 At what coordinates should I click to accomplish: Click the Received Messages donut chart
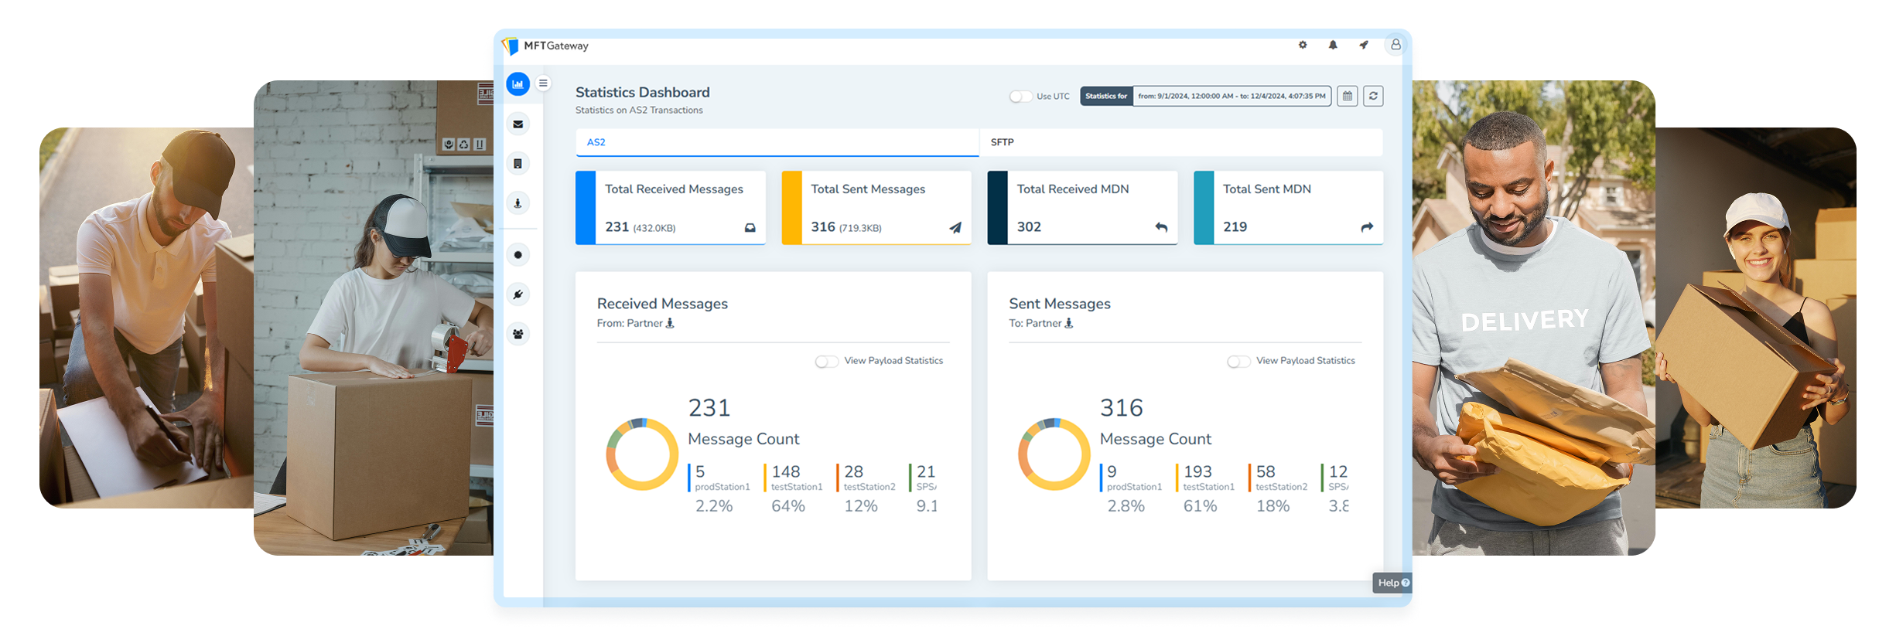click(x=642, y=454)
